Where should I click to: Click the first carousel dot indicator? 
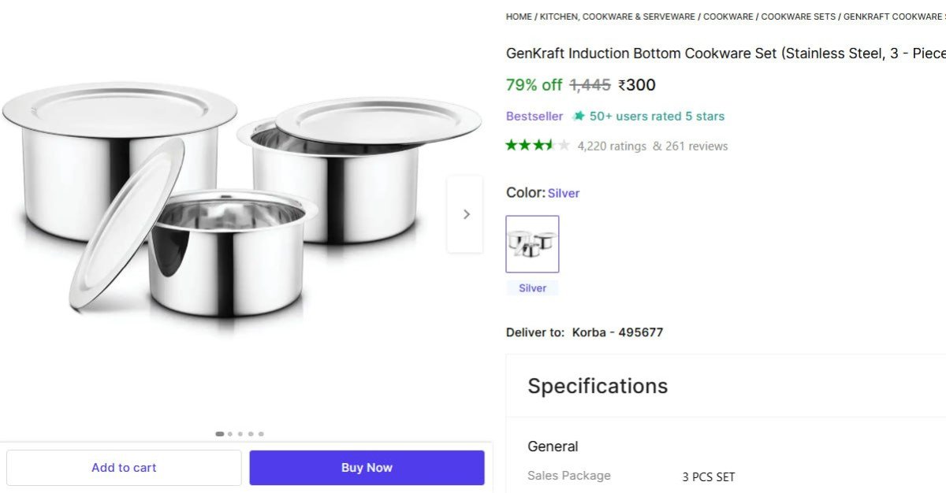(x=219, y=433)
